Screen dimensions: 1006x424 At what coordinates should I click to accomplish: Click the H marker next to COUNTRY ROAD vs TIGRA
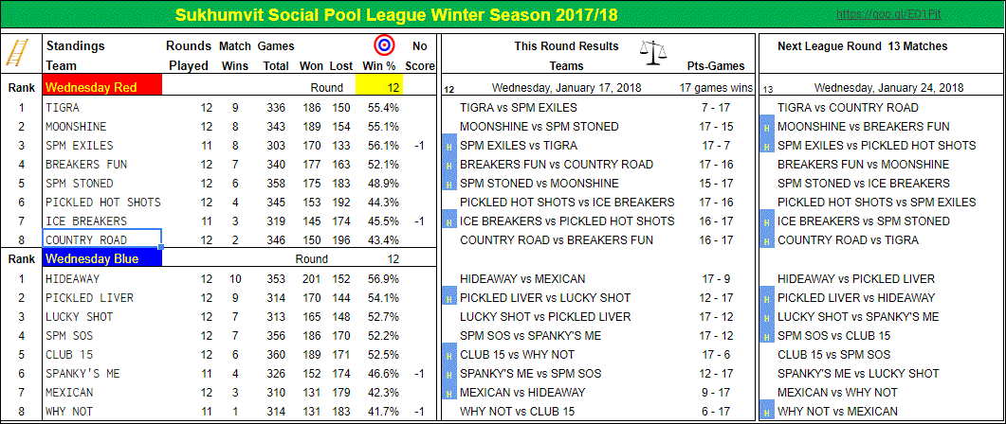tap(765, 240)
